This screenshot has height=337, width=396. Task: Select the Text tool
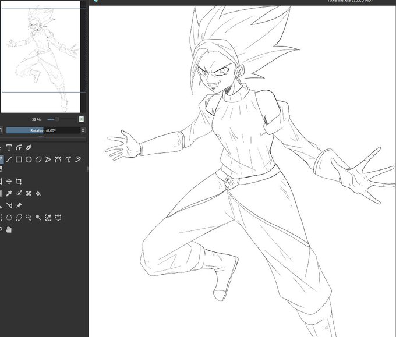[9, 148]
